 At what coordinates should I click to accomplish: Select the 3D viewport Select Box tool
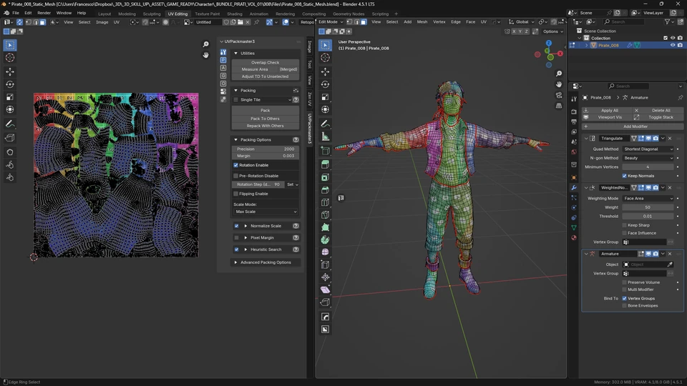pyautogui.click(x=325, y=45)
